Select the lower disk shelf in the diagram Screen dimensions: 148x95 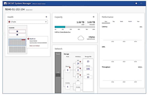click(x=17, y=49)
